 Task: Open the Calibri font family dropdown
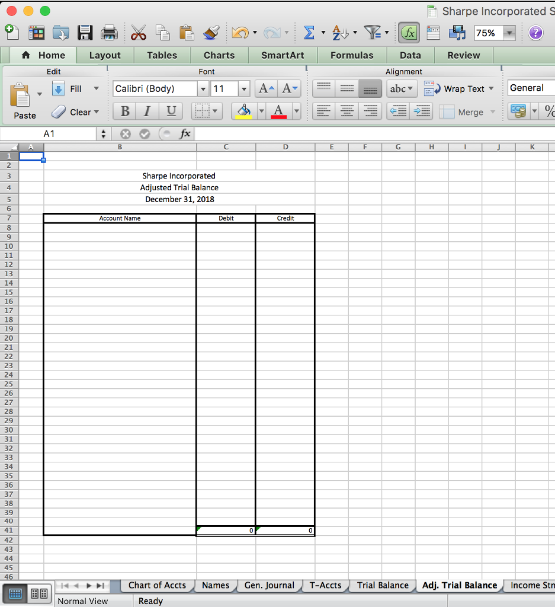pos(203,88)
